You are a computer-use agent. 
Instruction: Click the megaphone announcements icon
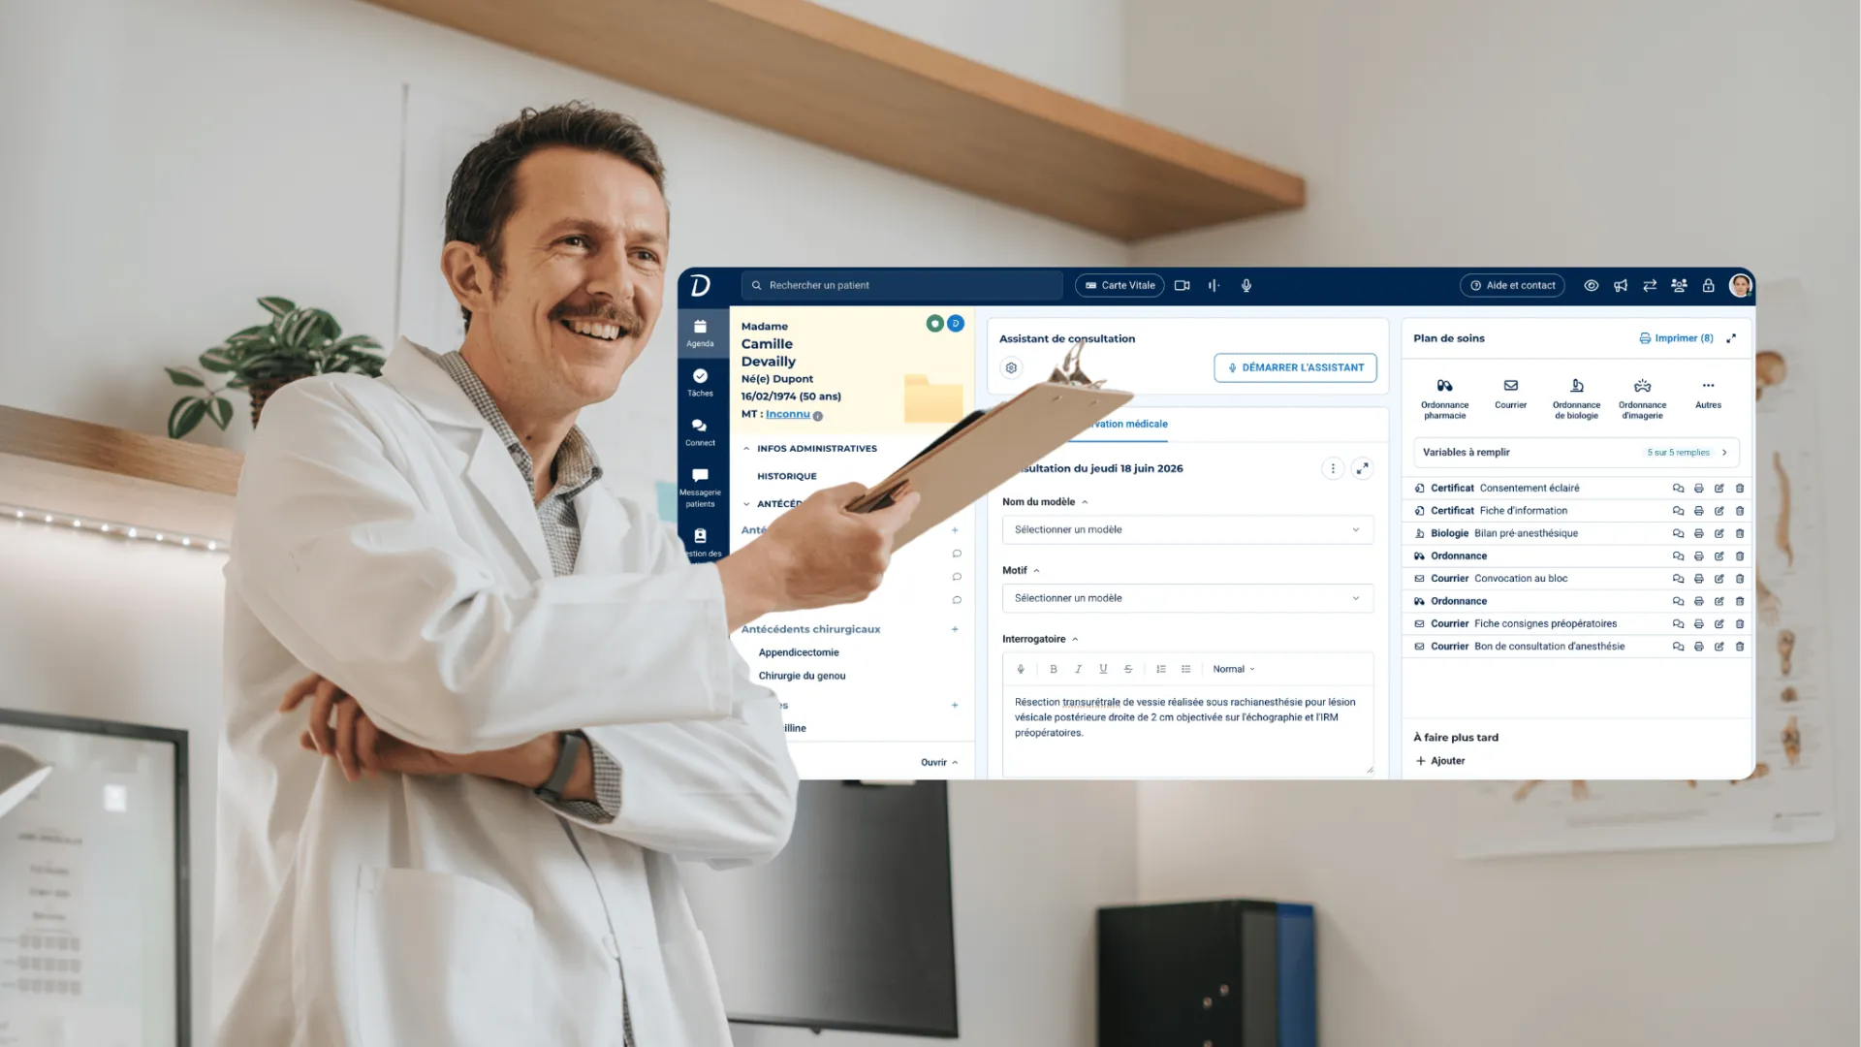[x=1621, y=285]
